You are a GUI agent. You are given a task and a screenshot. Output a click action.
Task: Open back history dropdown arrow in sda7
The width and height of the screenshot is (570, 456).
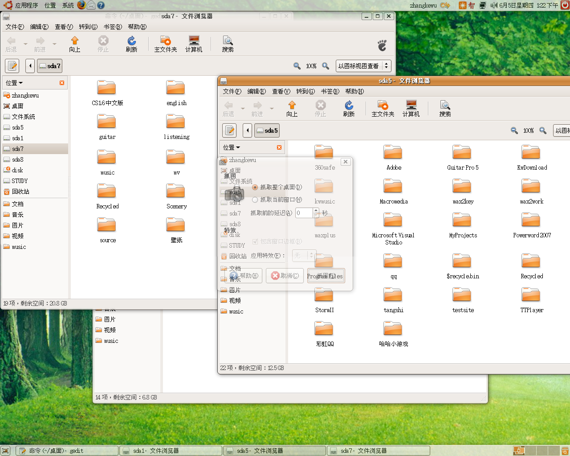25,44
